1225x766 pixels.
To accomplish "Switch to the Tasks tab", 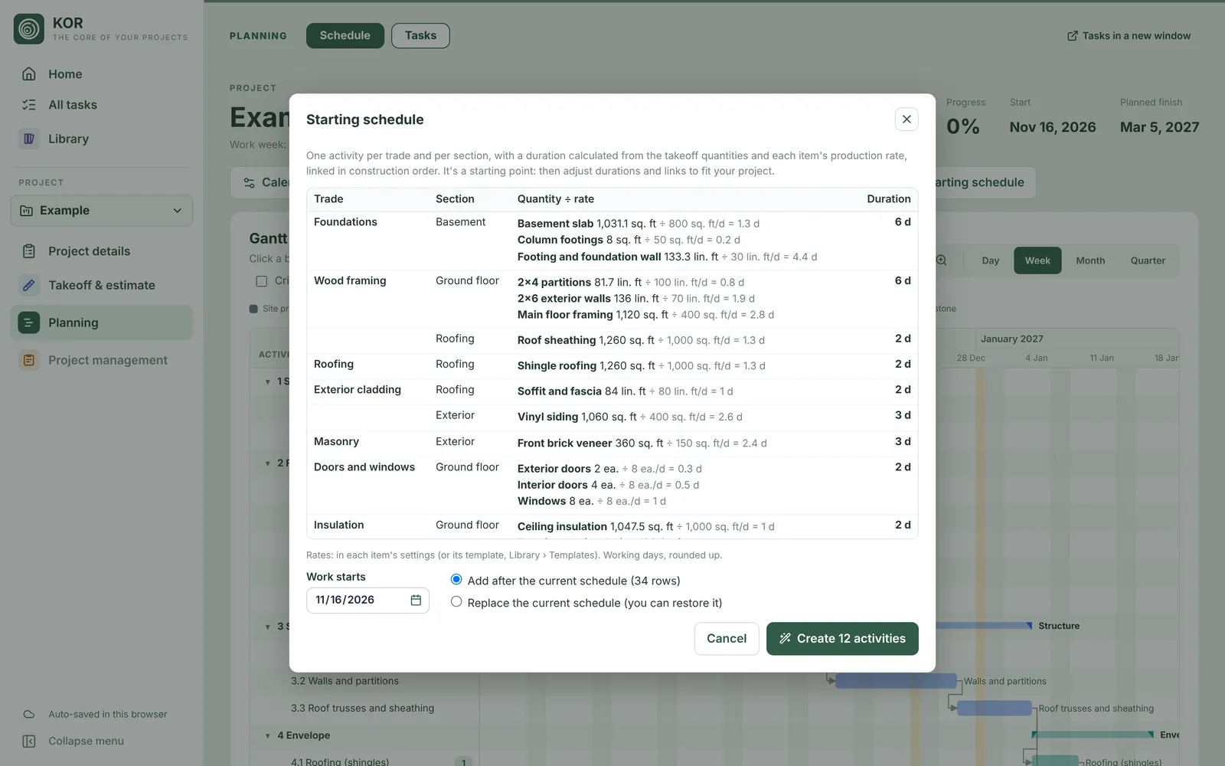I will click(420, 35).
